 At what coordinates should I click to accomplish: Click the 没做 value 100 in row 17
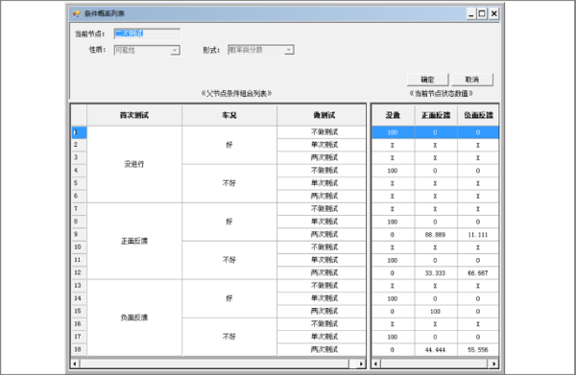pos(393,337)
